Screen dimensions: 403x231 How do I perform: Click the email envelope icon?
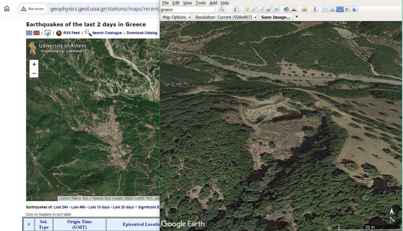point(325,9)
